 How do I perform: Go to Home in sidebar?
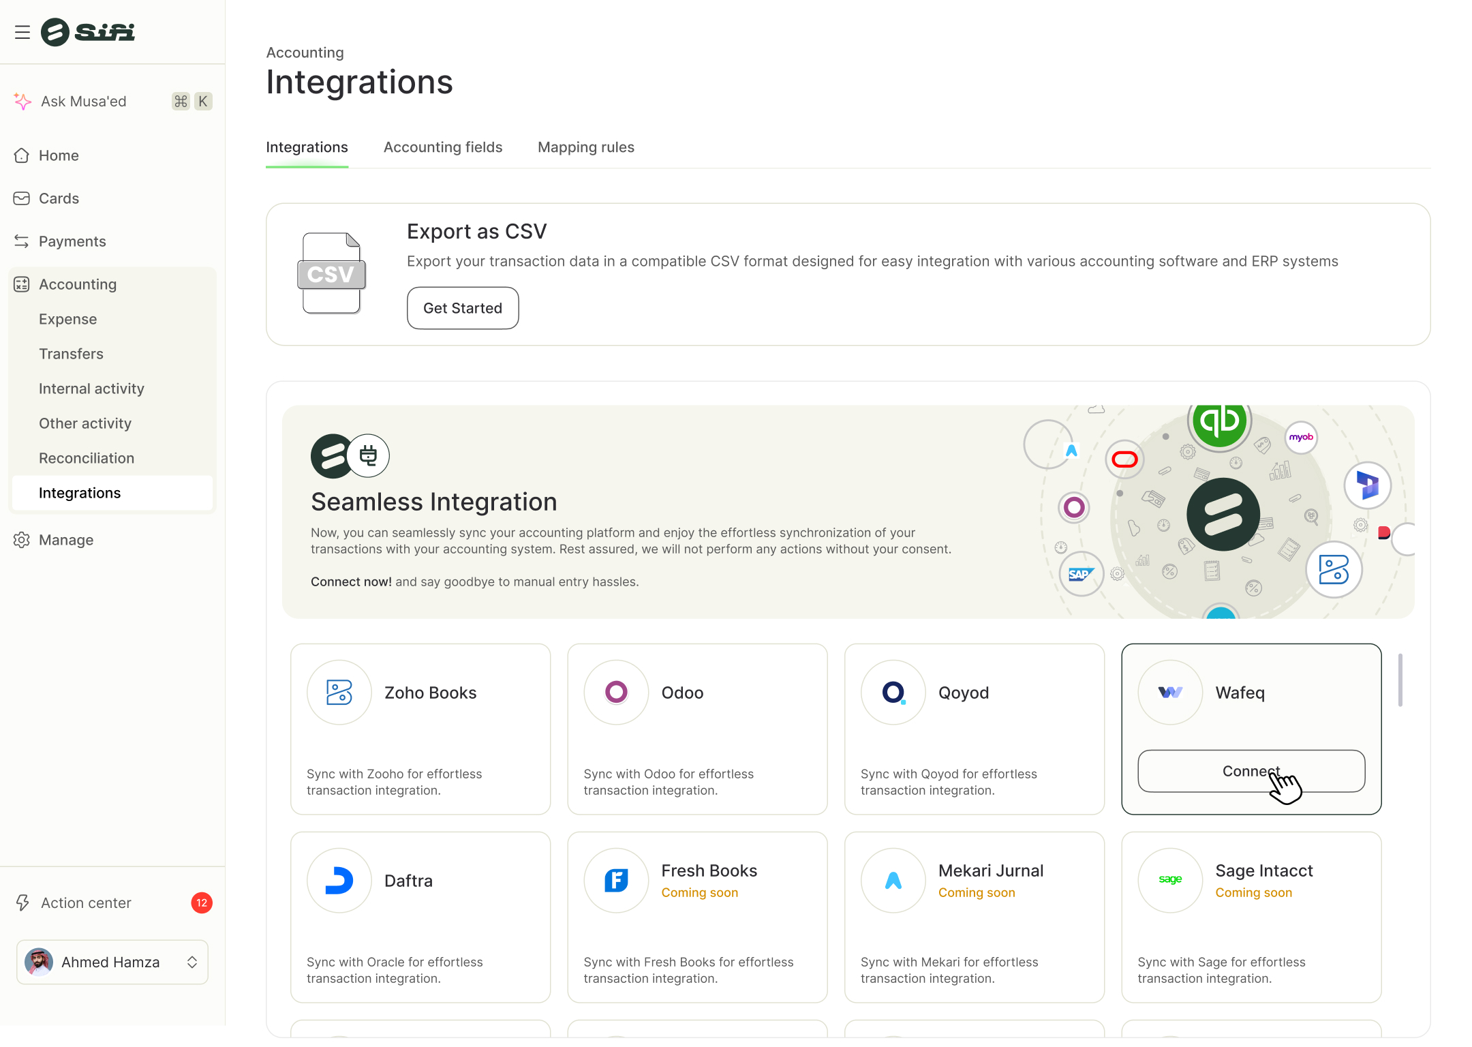coord(112,155)
